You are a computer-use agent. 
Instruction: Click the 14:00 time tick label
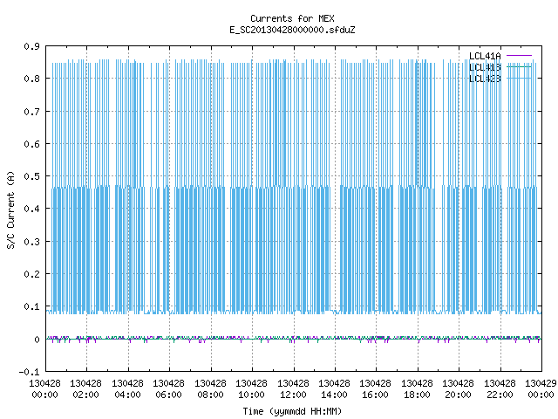click(334, 395)
